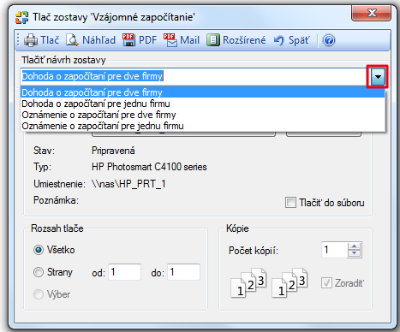Open the blue help question icon

pyautogui.click(x=329, y=40)
